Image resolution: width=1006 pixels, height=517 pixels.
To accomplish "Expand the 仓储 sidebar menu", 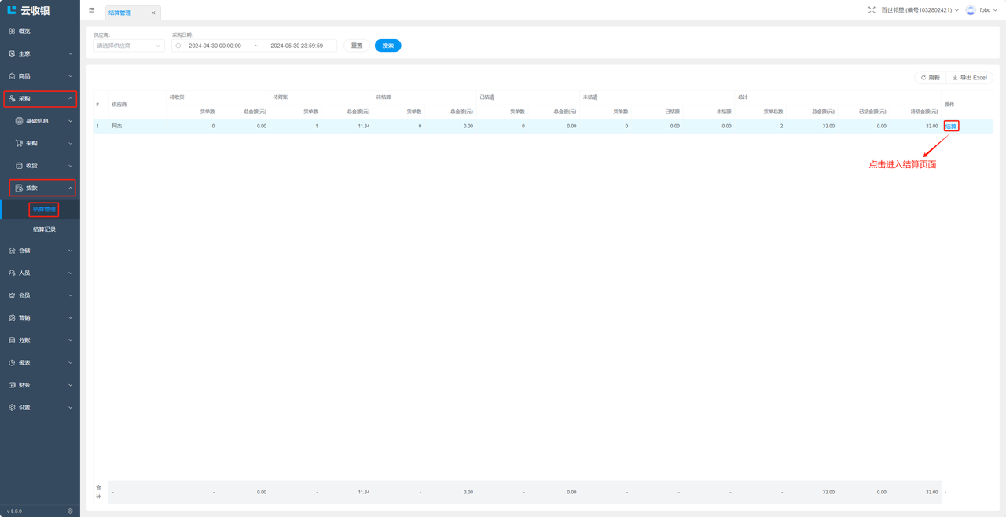I will coord(39,251).
